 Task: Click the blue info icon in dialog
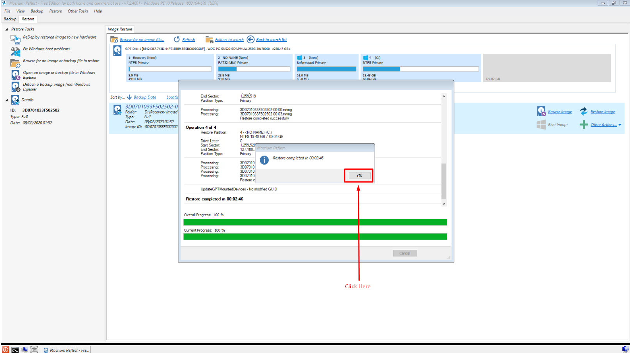264,160
